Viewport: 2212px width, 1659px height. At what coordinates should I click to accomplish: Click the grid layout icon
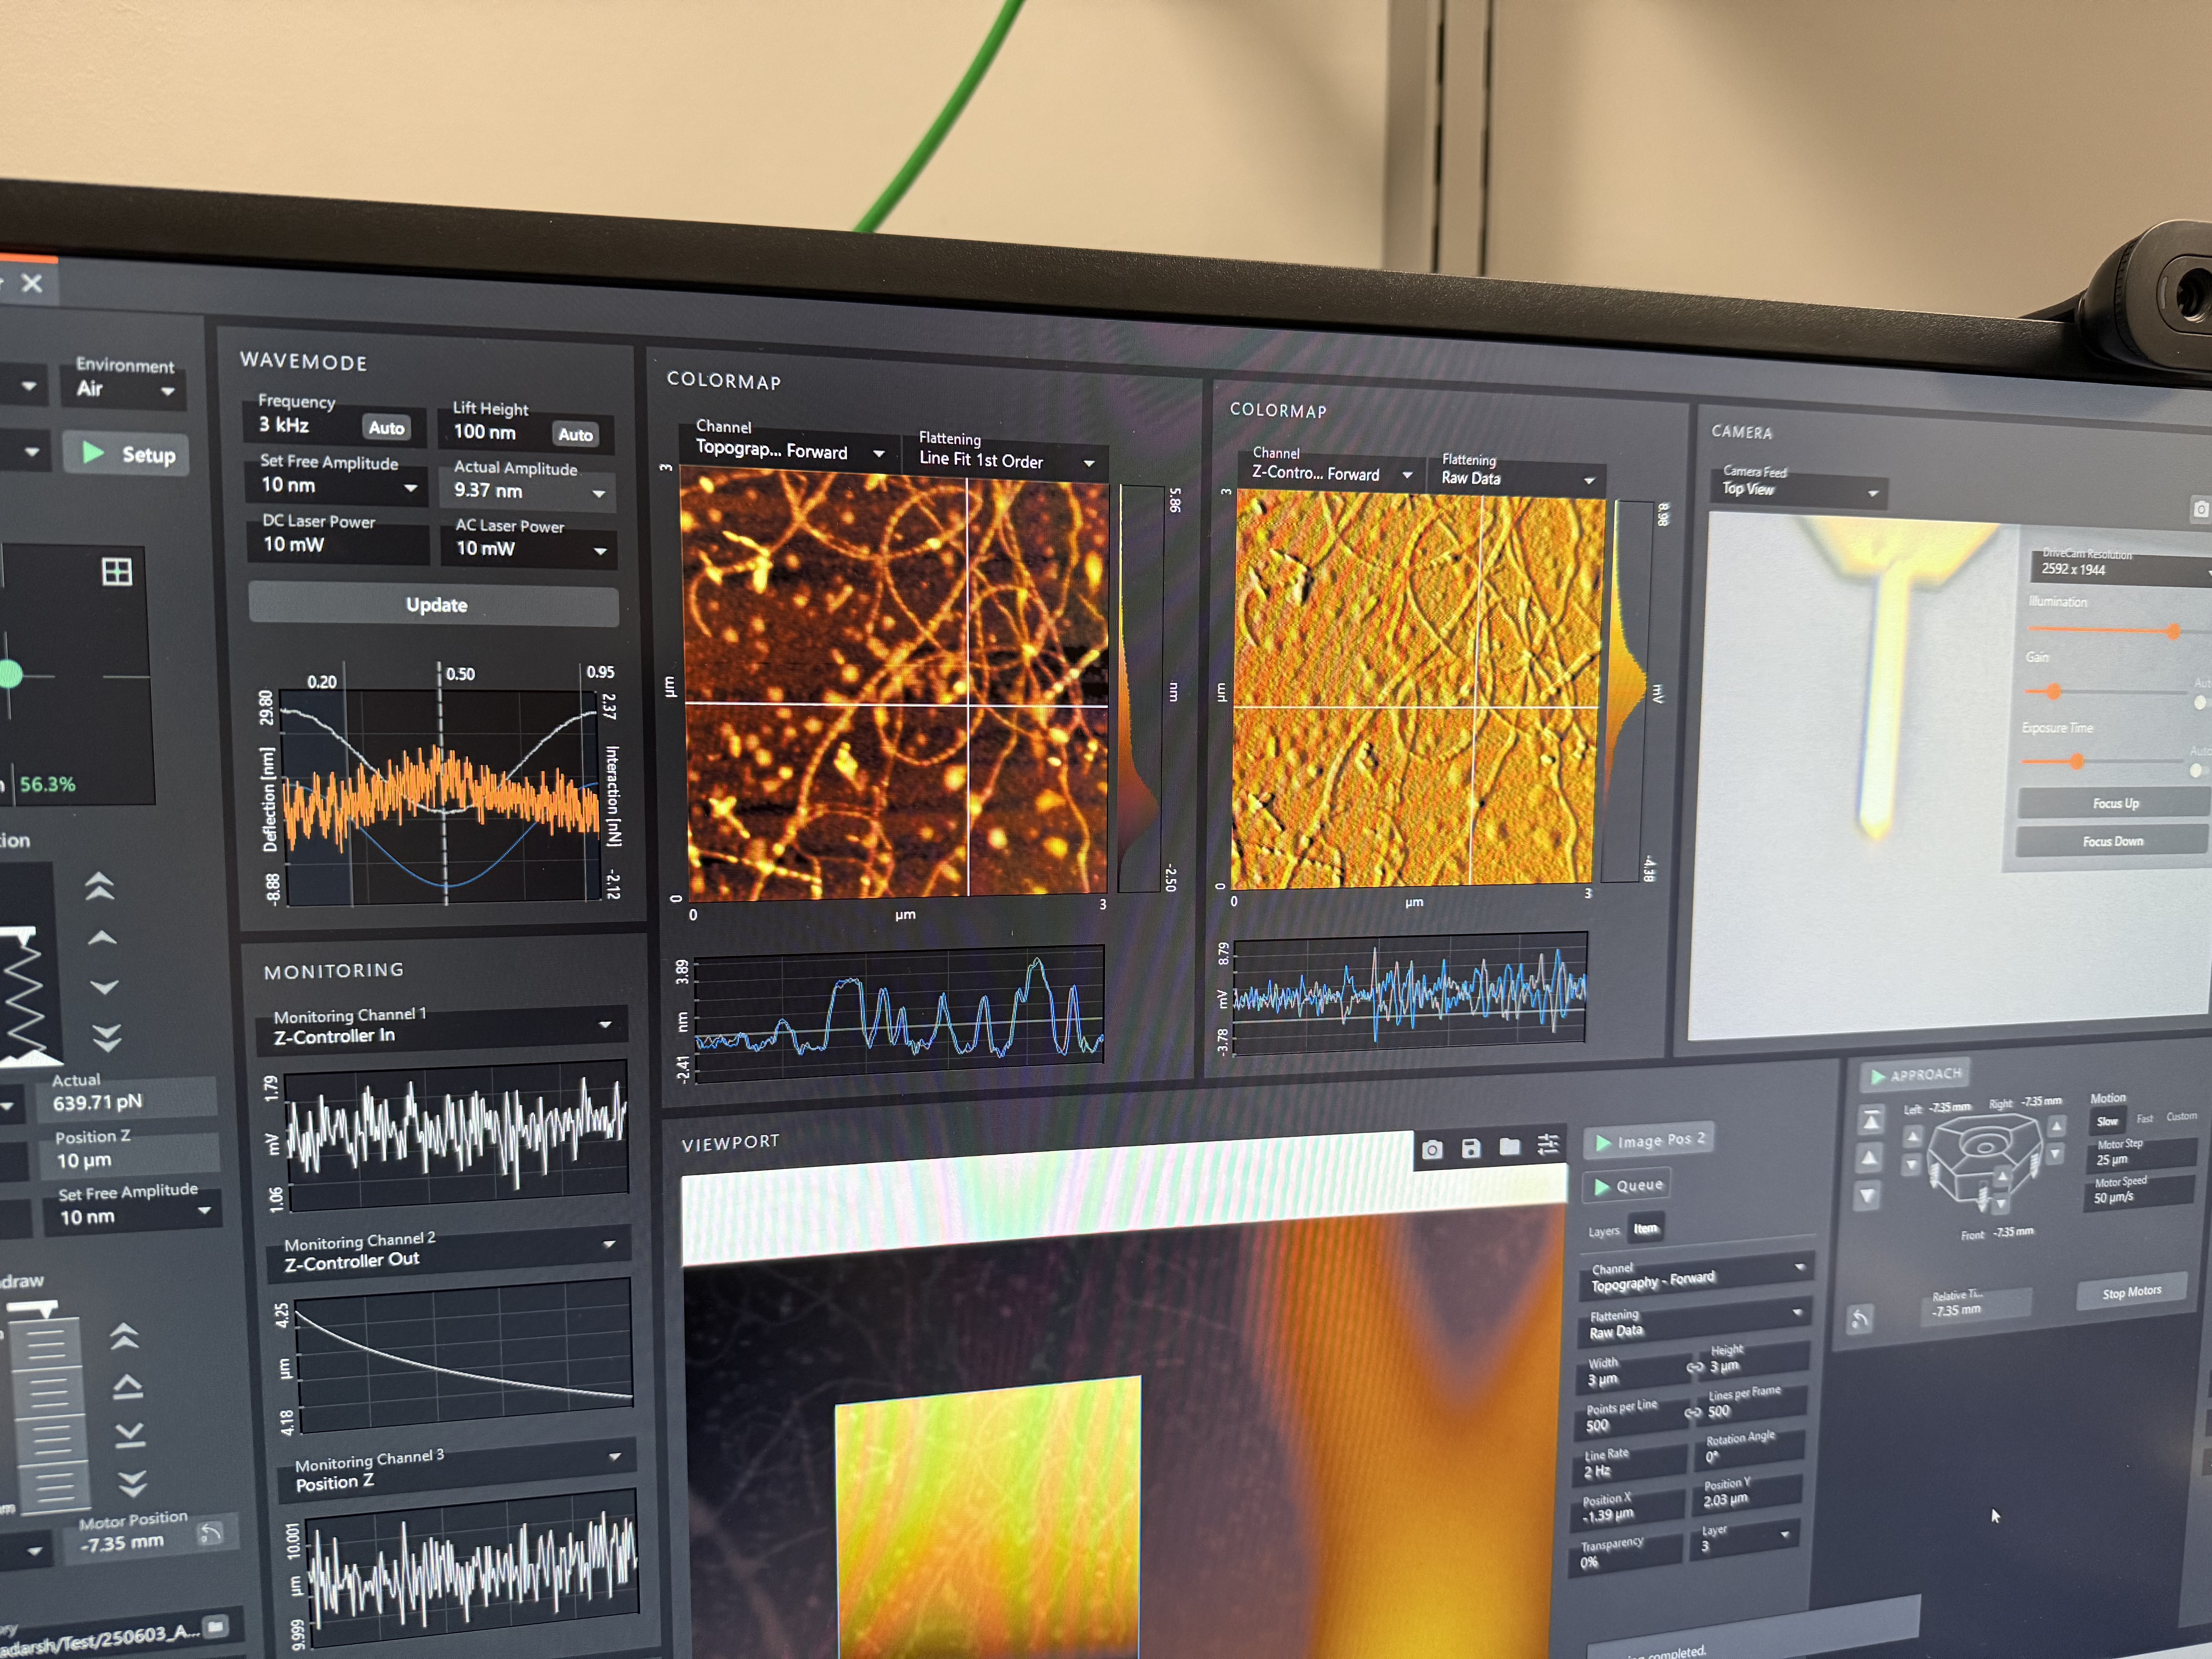(x=117, y=572)
